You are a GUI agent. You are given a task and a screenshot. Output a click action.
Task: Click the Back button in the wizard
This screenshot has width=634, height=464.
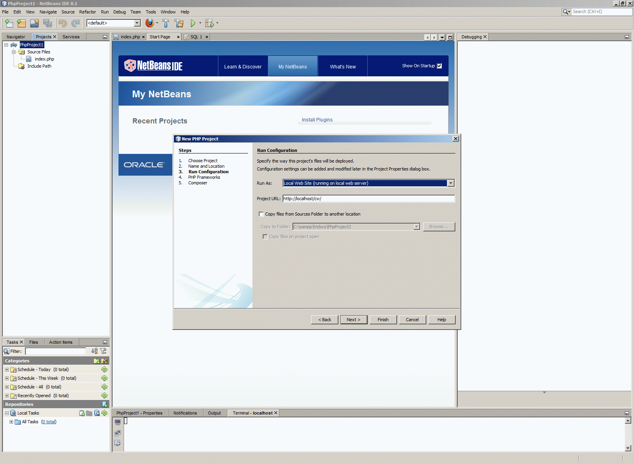325,320
